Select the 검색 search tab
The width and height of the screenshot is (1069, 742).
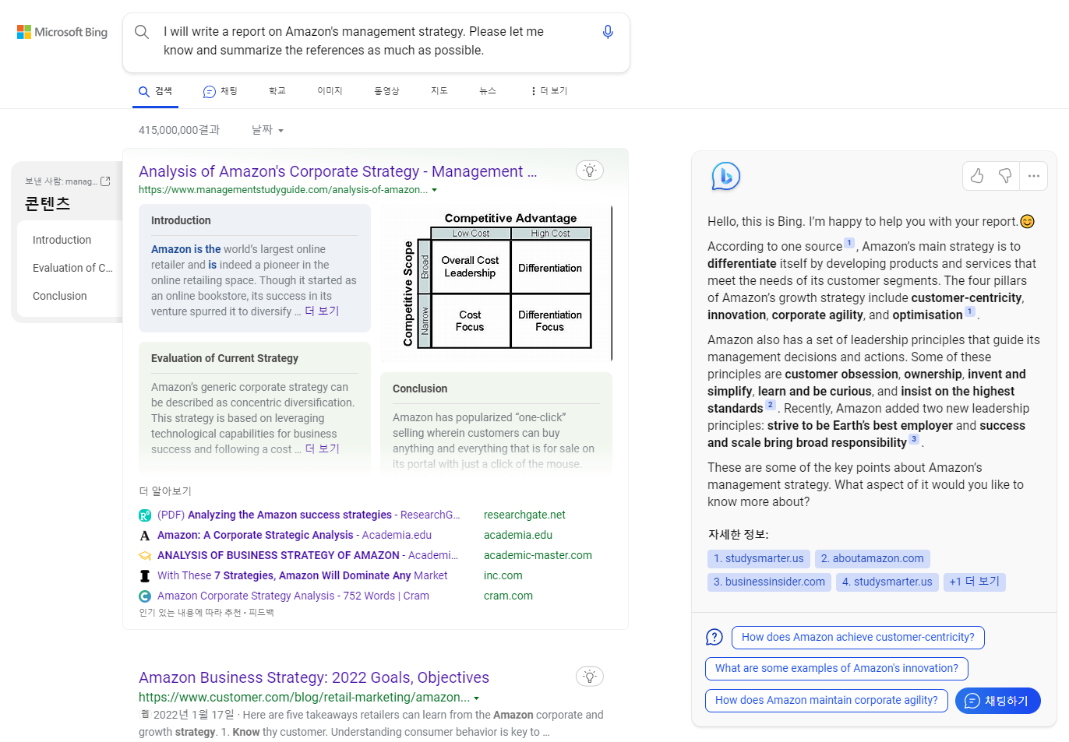(155, 91)
